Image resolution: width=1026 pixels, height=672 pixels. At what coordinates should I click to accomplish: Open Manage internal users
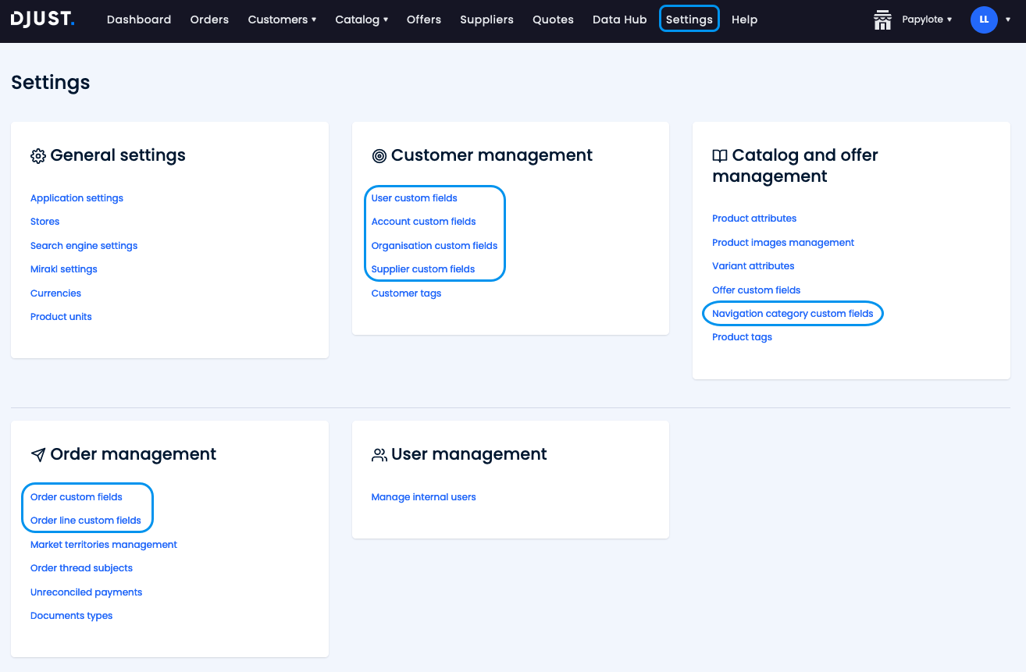pos(423,496)
